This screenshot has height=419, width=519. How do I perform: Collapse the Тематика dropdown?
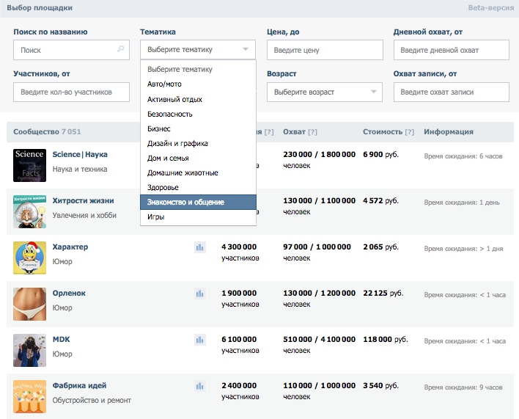point(198,50)
